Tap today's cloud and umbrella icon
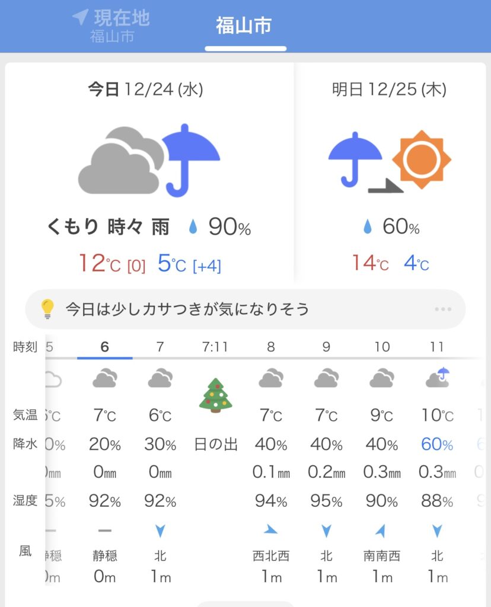This screenshot has width=491, height=607. 149,160
